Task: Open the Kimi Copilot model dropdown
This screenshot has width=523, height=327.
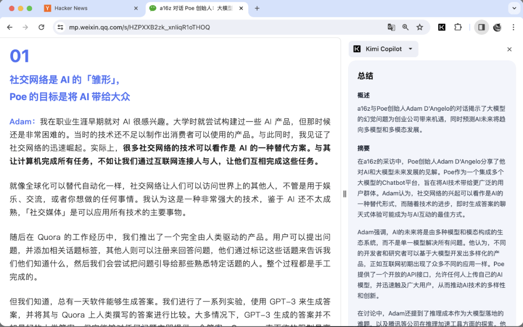Action: click(x=409, y=49)
